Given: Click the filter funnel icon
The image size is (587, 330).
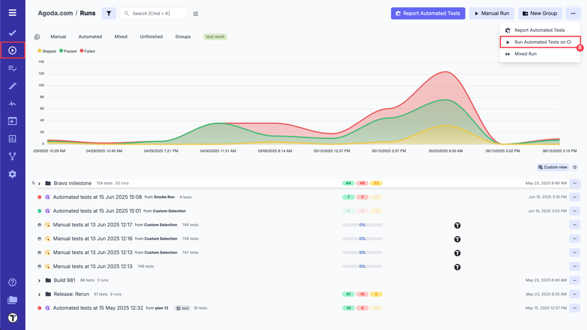Looking at the screenshot, I should [109, 13].
